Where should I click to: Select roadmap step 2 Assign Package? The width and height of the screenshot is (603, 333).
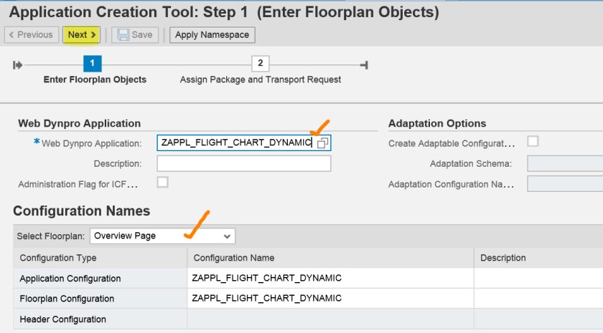pos(260,64)
